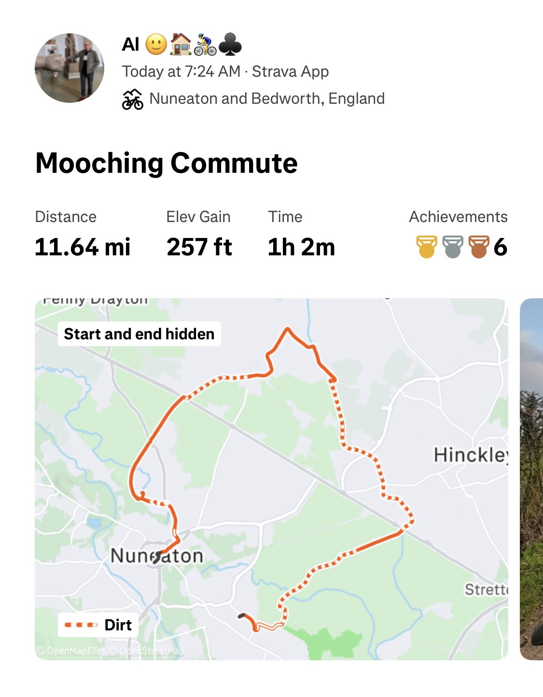Tap the house emoji beside the name
This screenshot has width=543, height=697.
[x=181, y=44]
